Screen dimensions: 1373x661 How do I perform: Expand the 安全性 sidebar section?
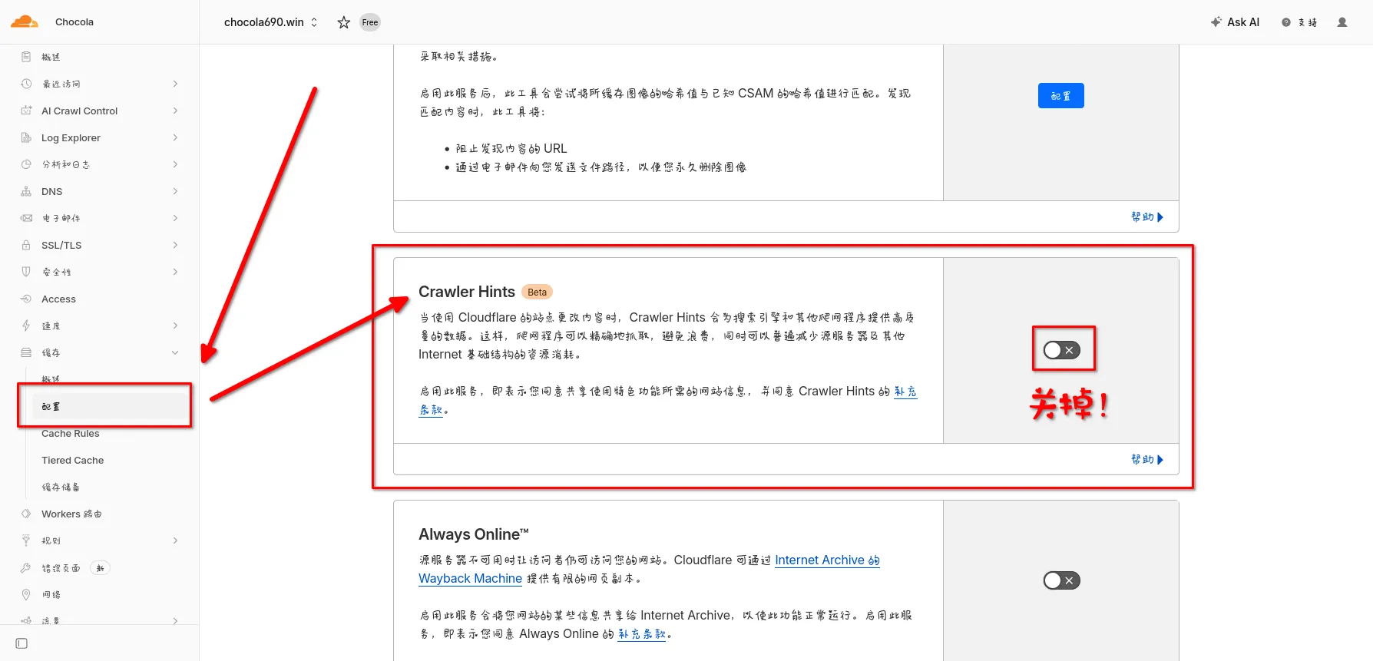pos(175,272)
